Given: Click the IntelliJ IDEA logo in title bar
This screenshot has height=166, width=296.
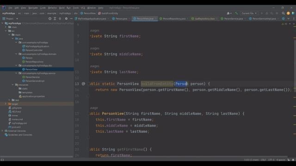Looking at the screenshot, I should [4, 8].
